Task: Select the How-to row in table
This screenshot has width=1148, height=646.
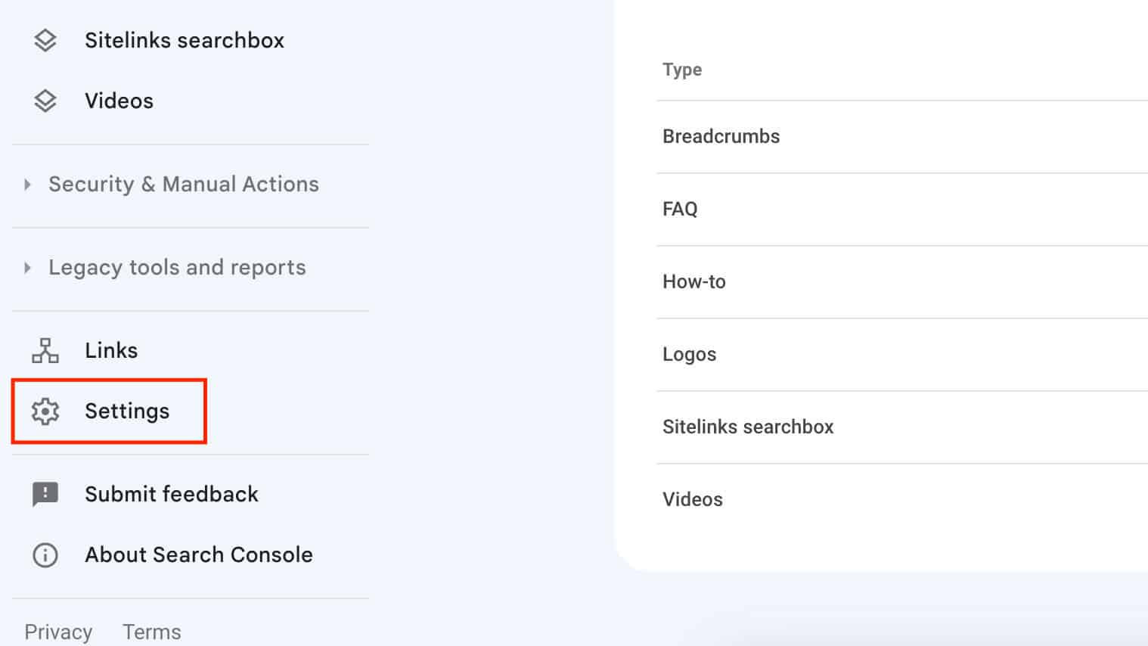Action: [902, 282]
